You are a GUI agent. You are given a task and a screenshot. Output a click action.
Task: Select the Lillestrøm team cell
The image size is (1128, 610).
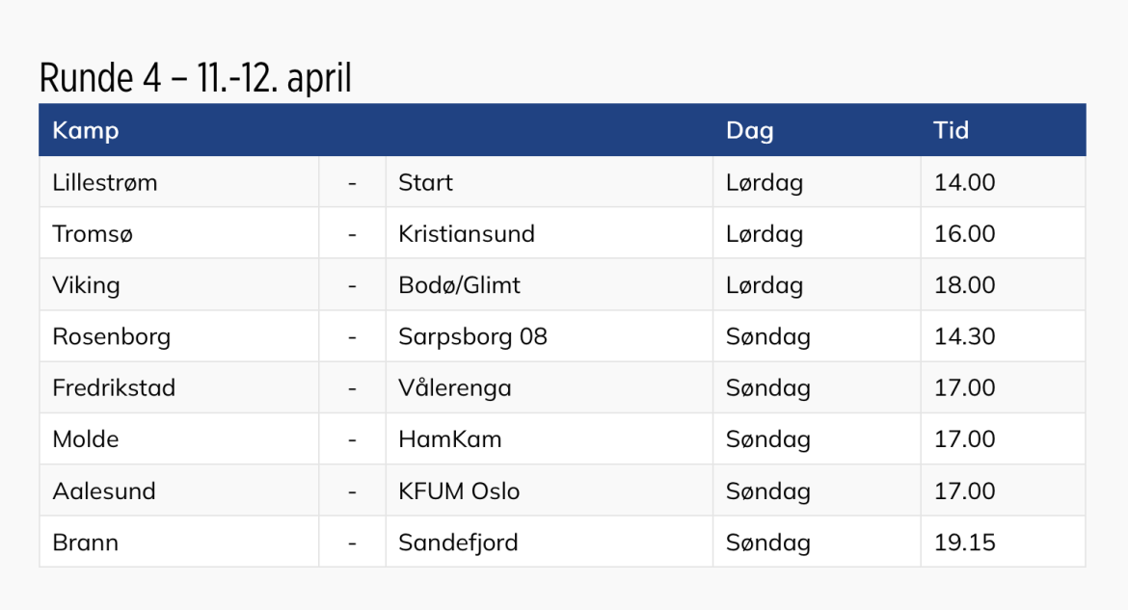click(x=105, y=183)
